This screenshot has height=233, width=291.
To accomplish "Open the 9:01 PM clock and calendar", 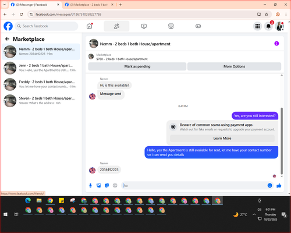I will click(271, 214).
